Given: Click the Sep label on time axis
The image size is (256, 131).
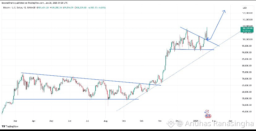Looking at the screenshot, I should [124, 121].
